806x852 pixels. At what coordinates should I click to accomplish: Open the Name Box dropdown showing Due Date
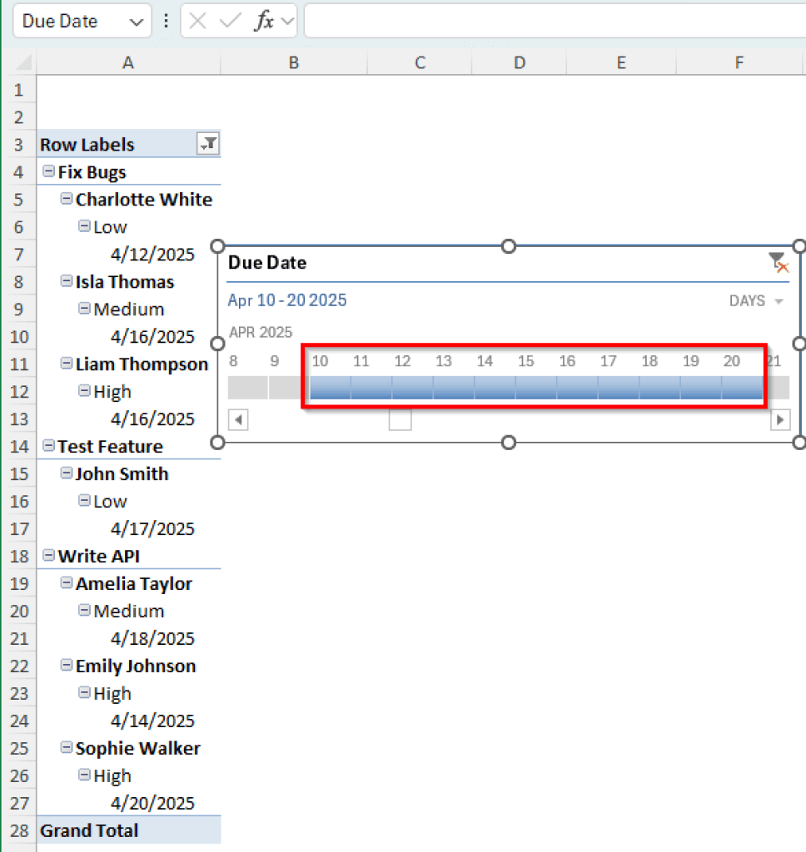point(137,21)
